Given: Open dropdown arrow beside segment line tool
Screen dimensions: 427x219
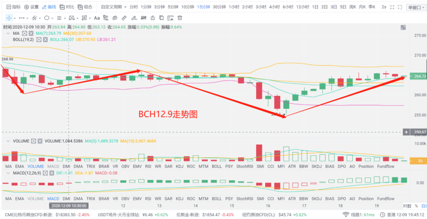Looking at the screenshot, I should pos(27,18).
